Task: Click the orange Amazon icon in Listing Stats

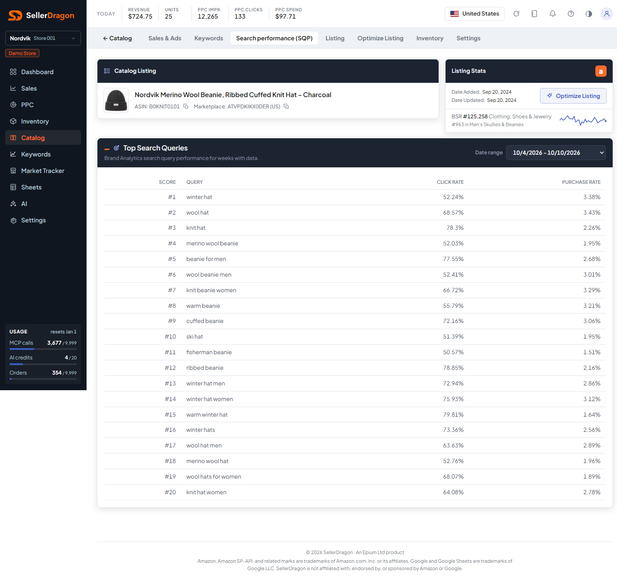Action: click(x=601, y=71)
